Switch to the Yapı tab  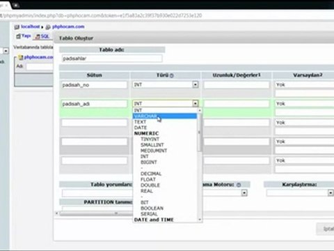(24, 36)
